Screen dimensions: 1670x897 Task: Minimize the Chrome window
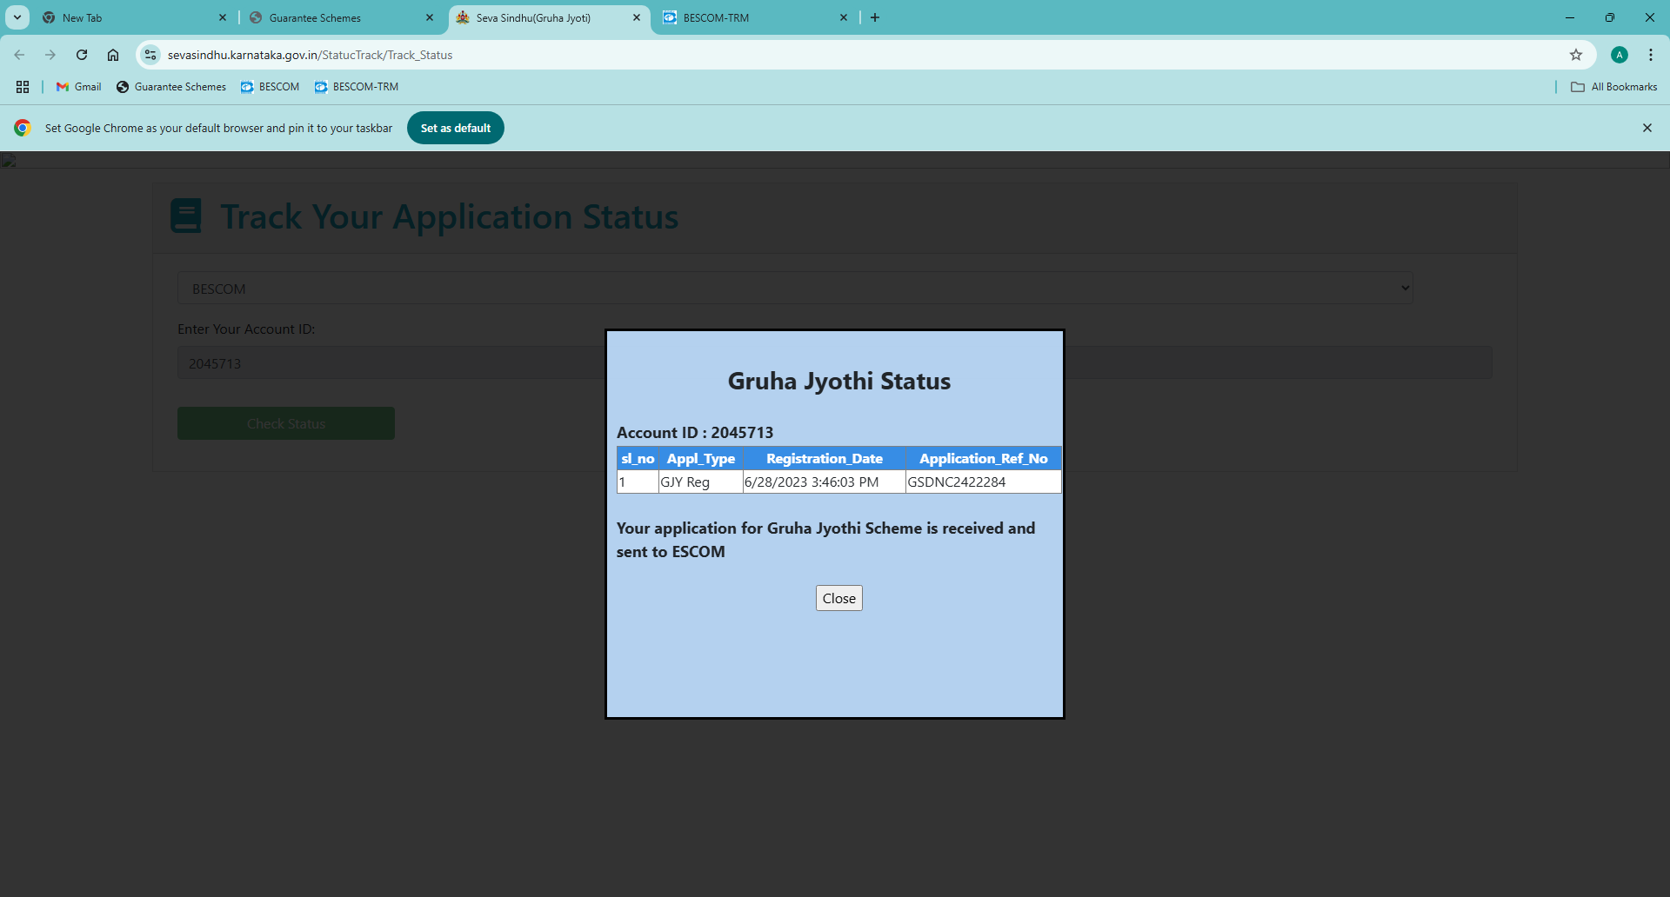click(1570, 17)
